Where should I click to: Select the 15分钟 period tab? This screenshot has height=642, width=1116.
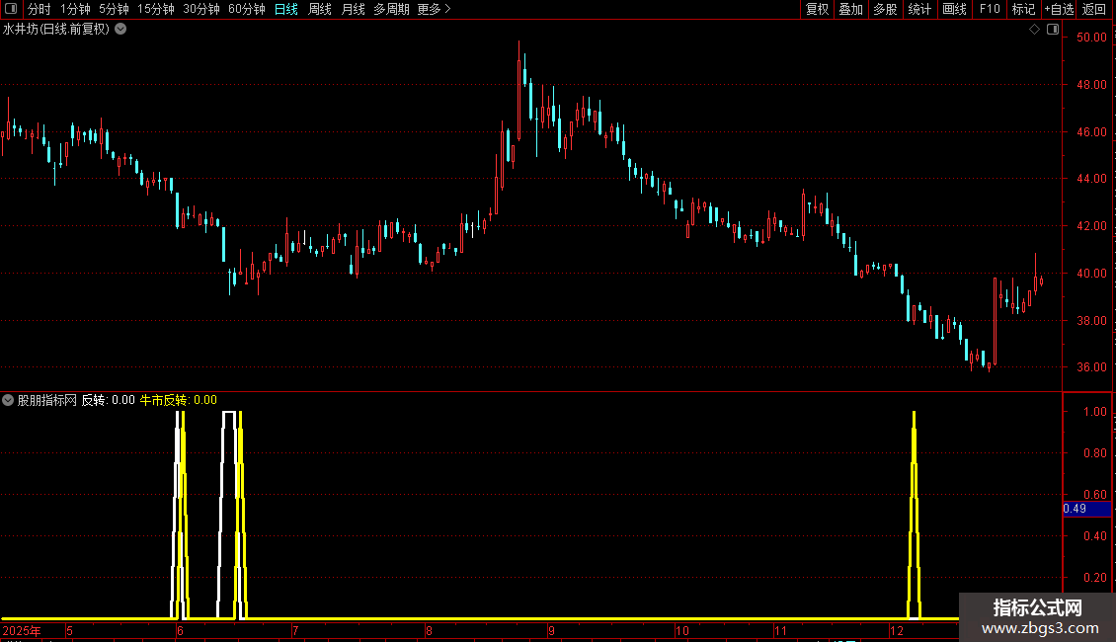tap(156, 9)
